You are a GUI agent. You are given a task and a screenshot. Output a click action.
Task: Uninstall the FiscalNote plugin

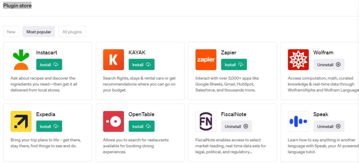tap(236, 126)
